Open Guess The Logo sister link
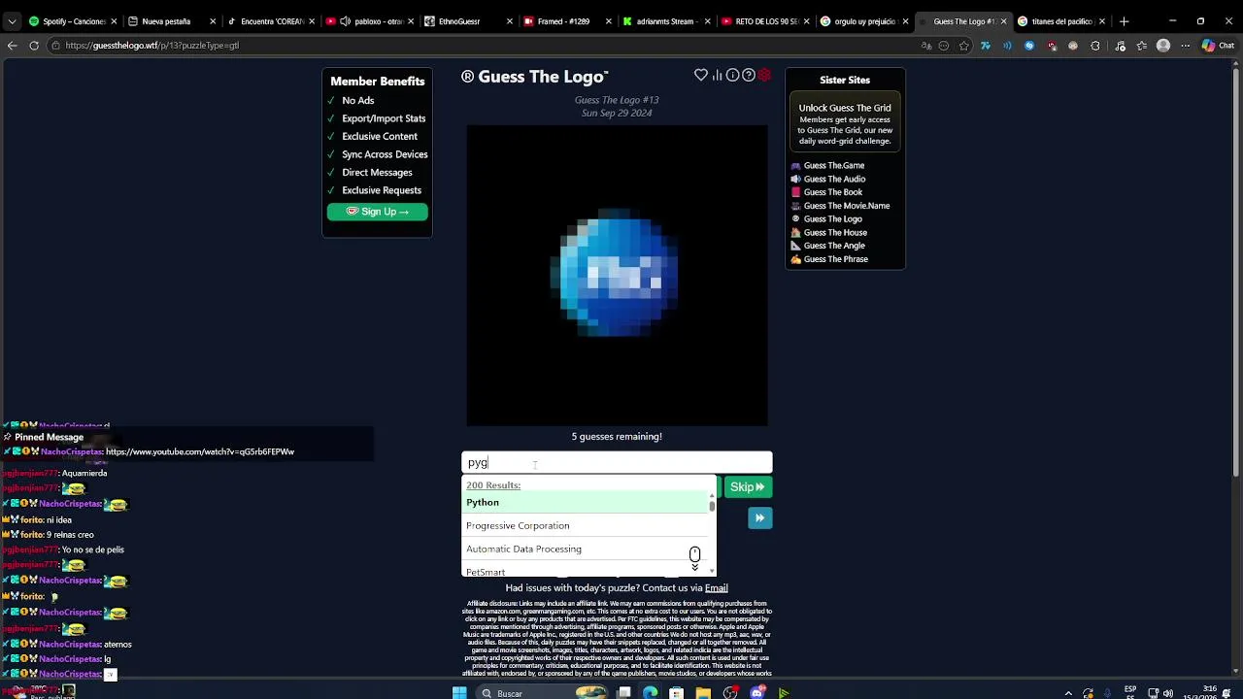1243x699 pixels. [x=832, y=219]
